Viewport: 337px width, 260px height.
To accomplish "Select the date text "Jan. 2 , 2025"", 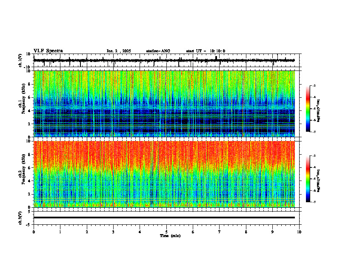I will 119,51.
